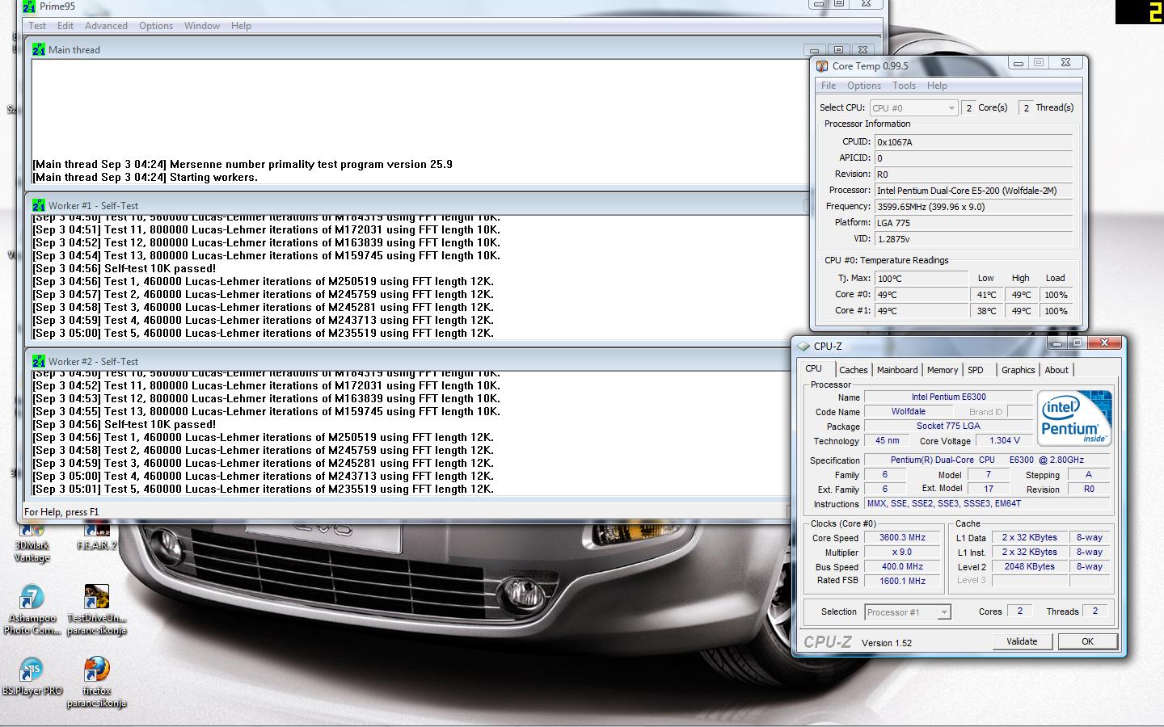Click the Package value Socket 775 LGA
The width and height of the screenshot is (1164, 727).
pos(948,426)
